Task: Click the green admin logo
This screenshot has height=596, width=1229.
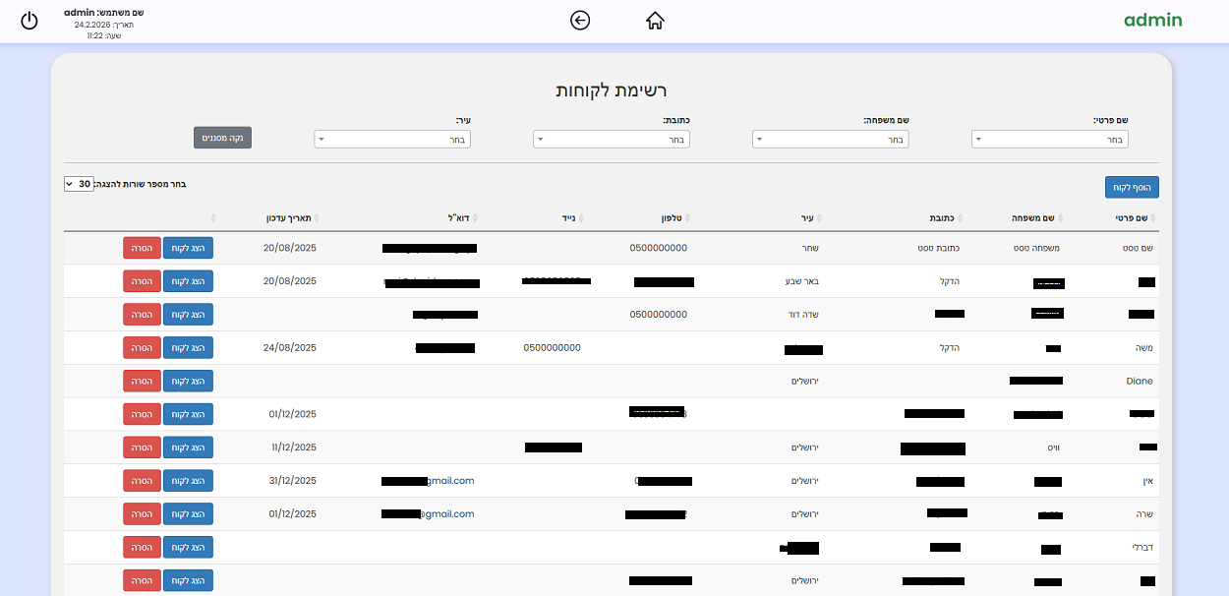Action: (1152, 21)
